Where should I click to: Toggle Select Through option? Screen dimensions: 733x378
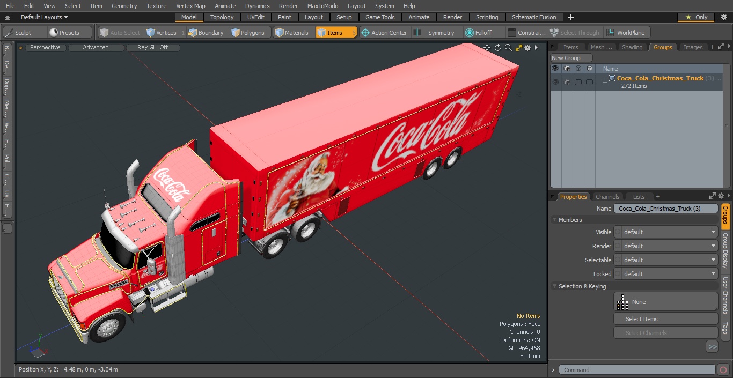(x=575, y=33)
